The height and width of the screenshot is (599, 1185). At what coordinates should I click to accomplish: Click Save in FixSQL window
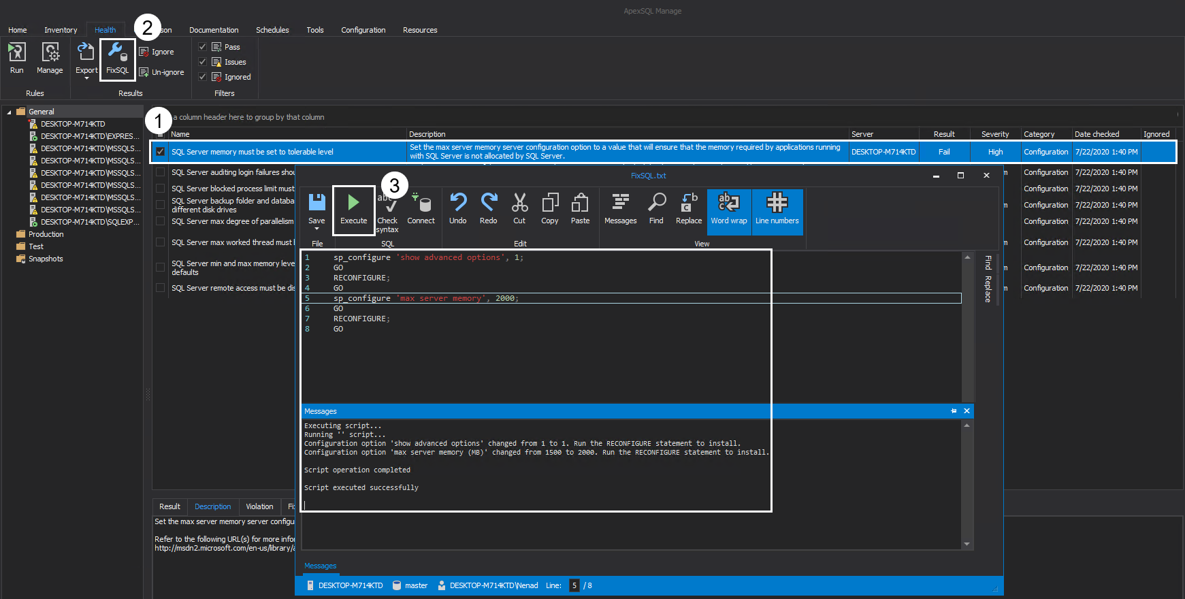coord(316,208)
